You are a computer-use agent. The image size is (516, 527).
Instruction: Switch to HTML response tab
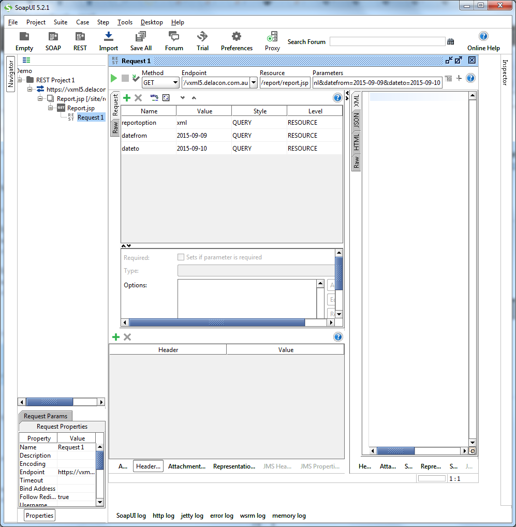point(356,142)
